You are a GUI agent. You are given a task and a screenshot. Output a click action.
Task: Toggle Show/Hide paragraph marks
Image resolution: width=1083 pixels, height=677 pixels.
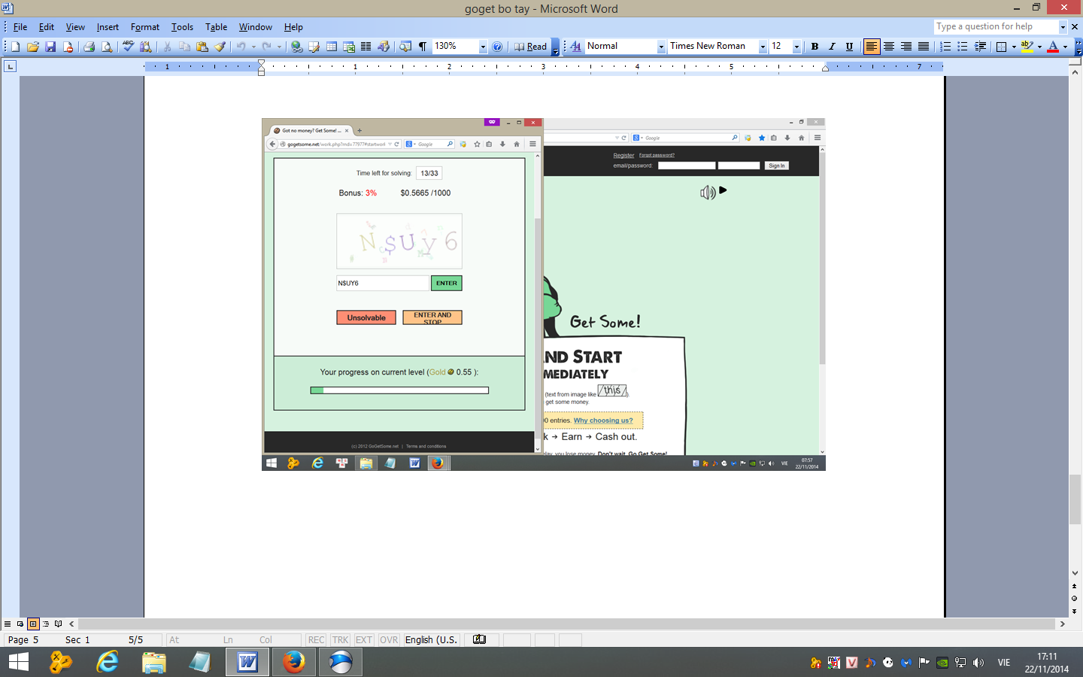[x=423, y=47]
